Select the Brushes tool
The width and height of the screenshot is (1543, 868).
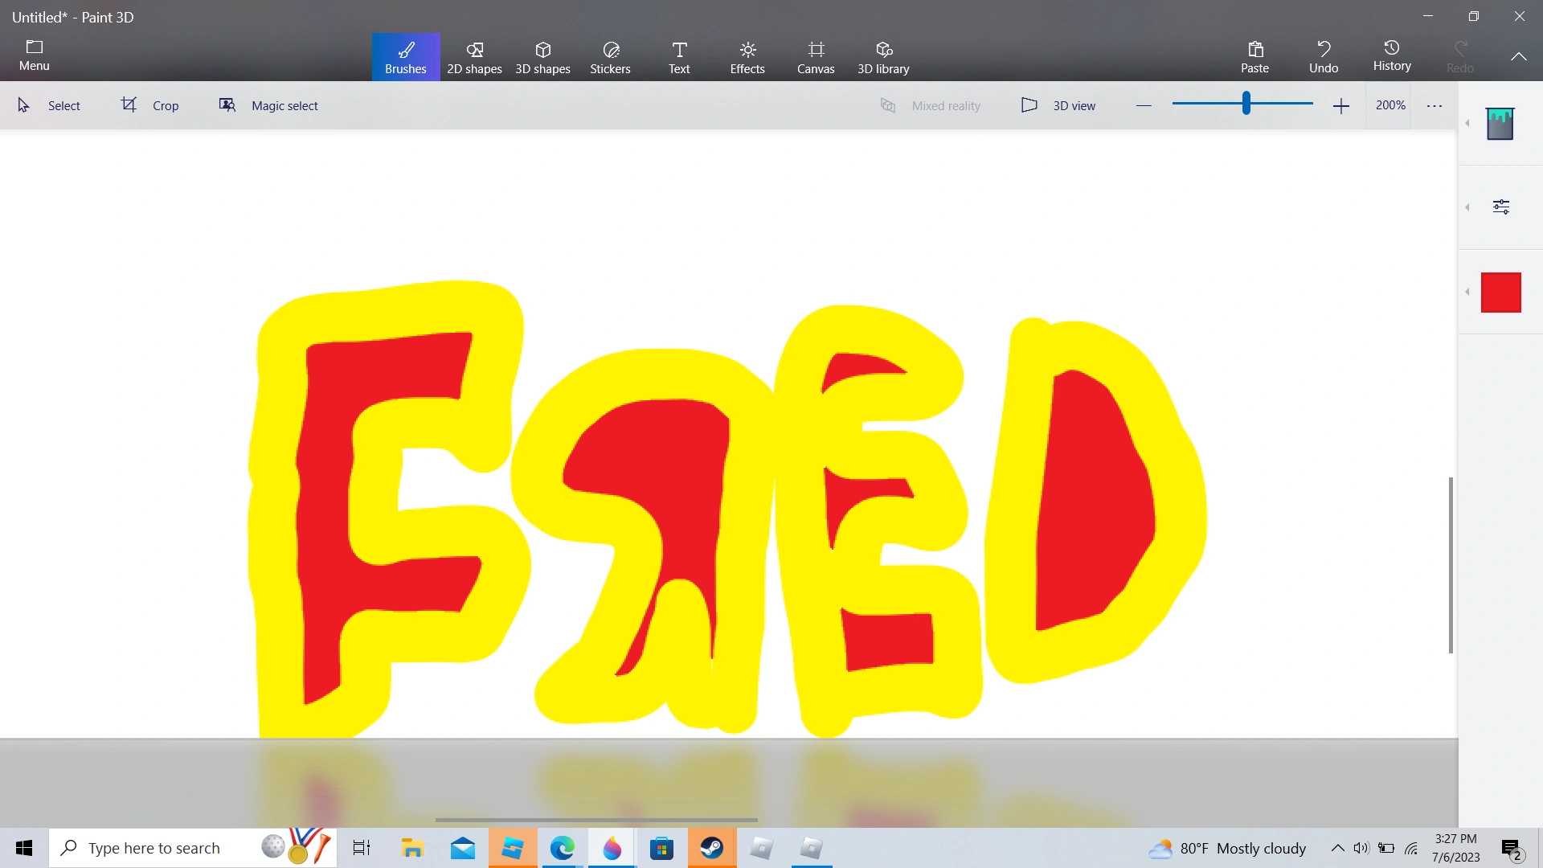[405, 56]
